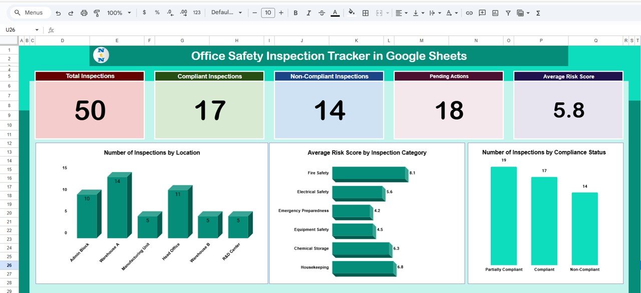Toggle bold formatting
This screenshot has width=641, height=293.
point(295,12)
